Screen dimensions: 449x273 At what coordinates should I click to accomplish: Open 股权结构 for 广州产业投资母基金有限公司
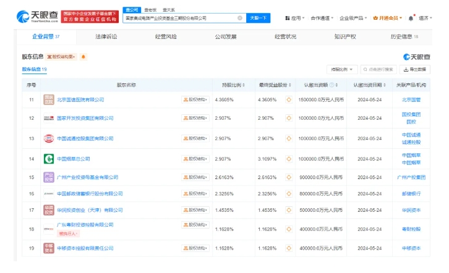pos(195,177)
